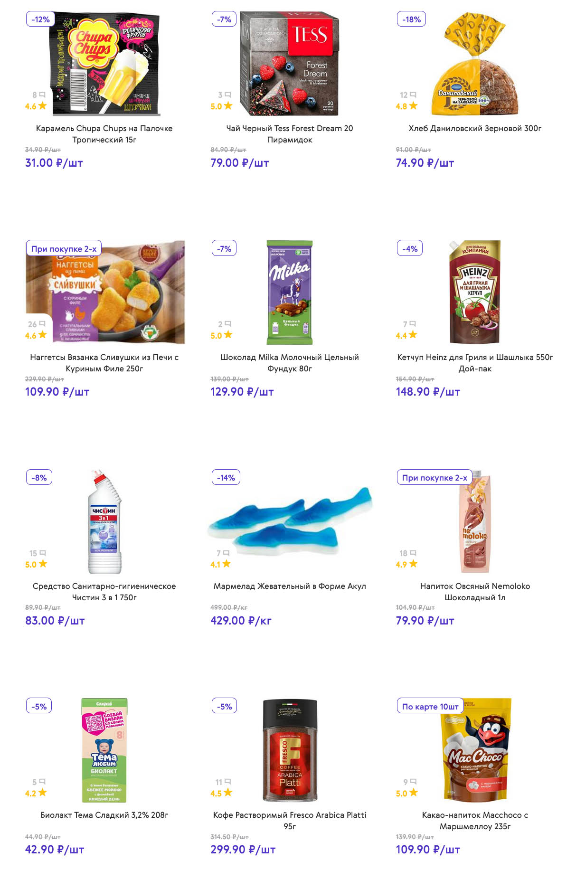Click the Milka chocolate rating star
576x870 pixels.
coord(228,335)
